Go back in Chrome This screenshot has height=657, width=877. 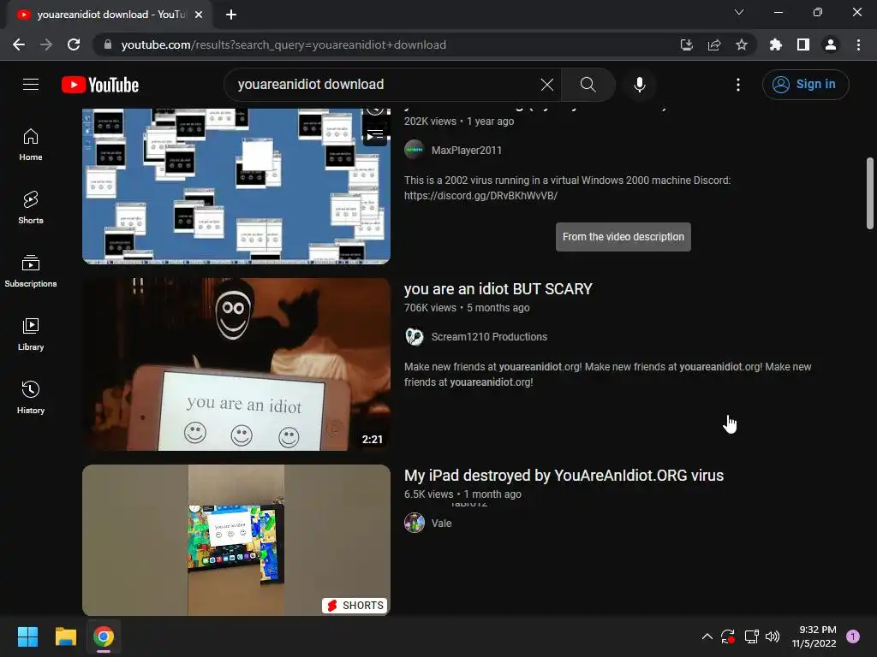click(x=19, y=44)
